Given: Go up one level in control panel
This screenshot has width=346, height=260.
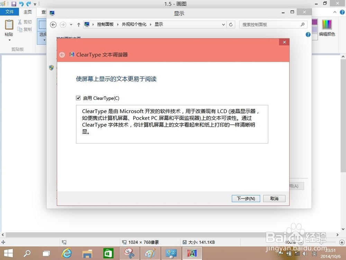Looking at the screenshot, I should click(79, 25).
